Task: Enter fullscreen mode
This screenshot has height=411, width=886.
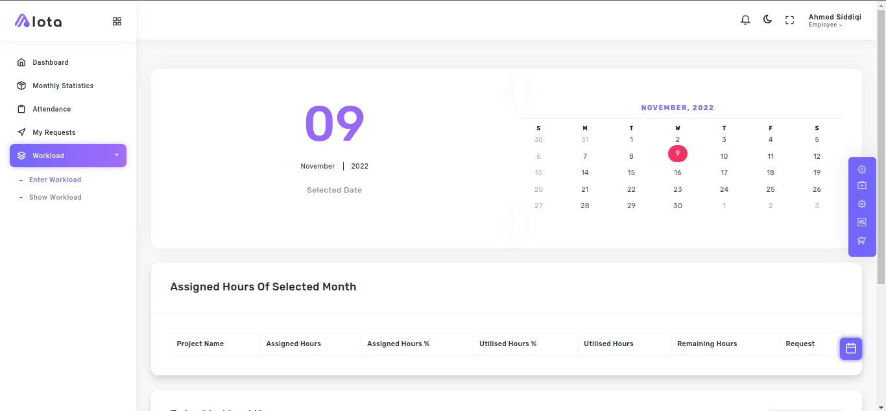Action: click(x=789, y=20)
